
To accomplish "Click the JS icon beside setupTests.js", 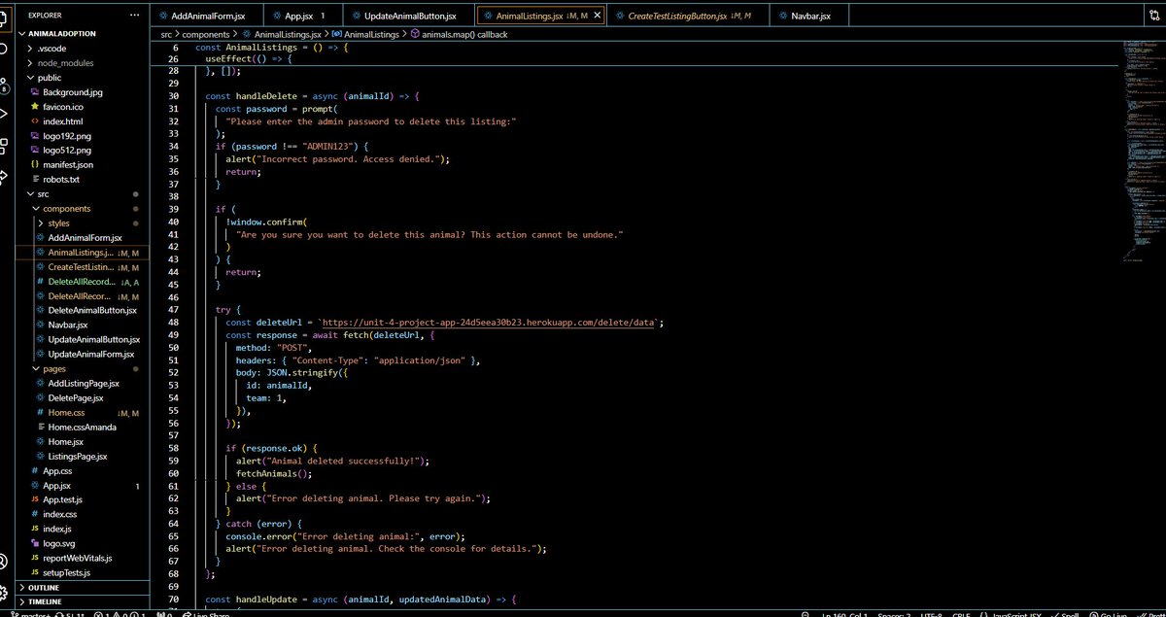I will point(35,573).
